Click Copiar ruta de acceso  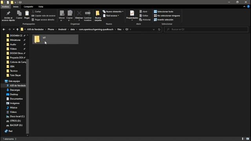pyautogui.click(x=44, y=16)
